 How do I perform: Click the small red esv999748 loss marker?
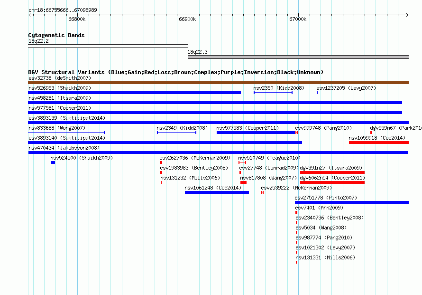tap(296, 133)
